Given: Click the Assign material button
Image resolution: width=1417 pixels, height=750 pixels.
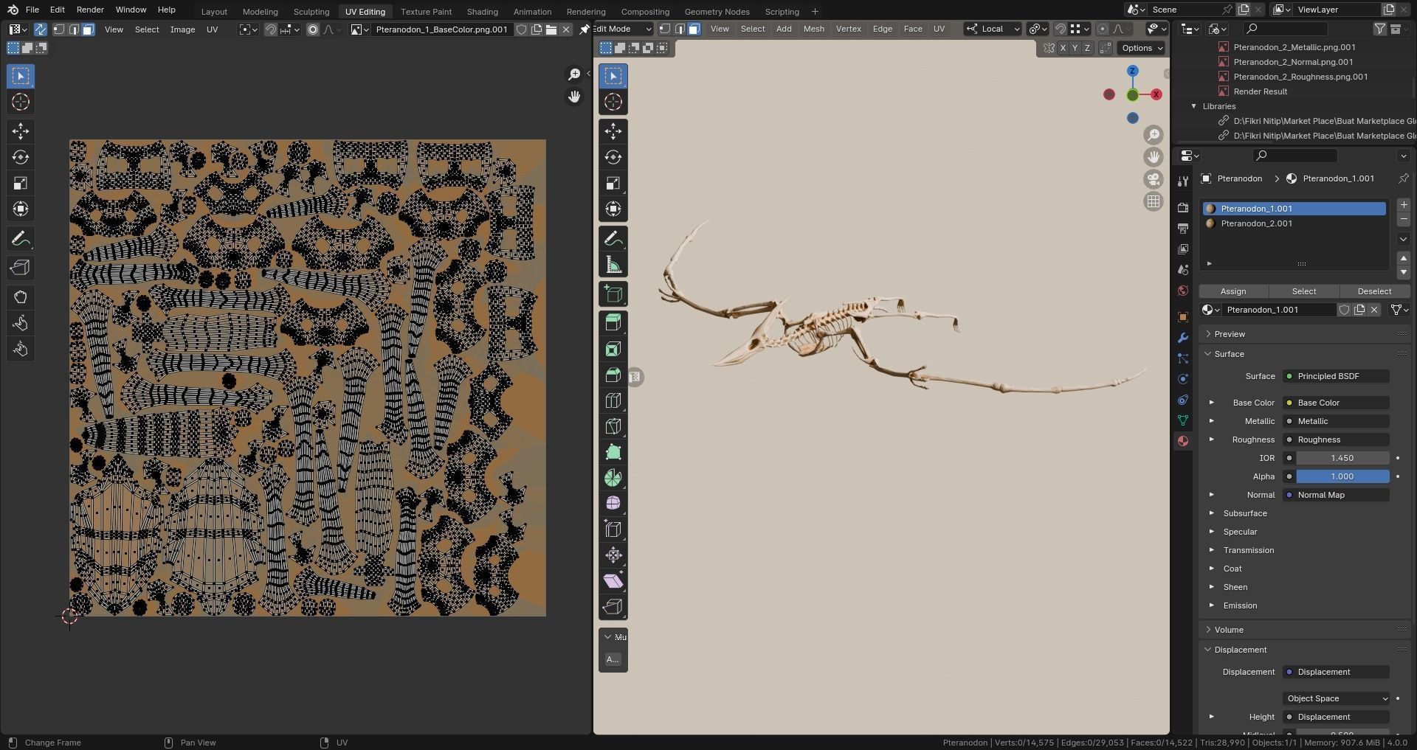Looking at the screenshot, I should coord(1233,291).
